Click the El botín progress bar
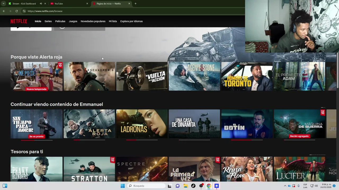 click(x=247, y=140)
